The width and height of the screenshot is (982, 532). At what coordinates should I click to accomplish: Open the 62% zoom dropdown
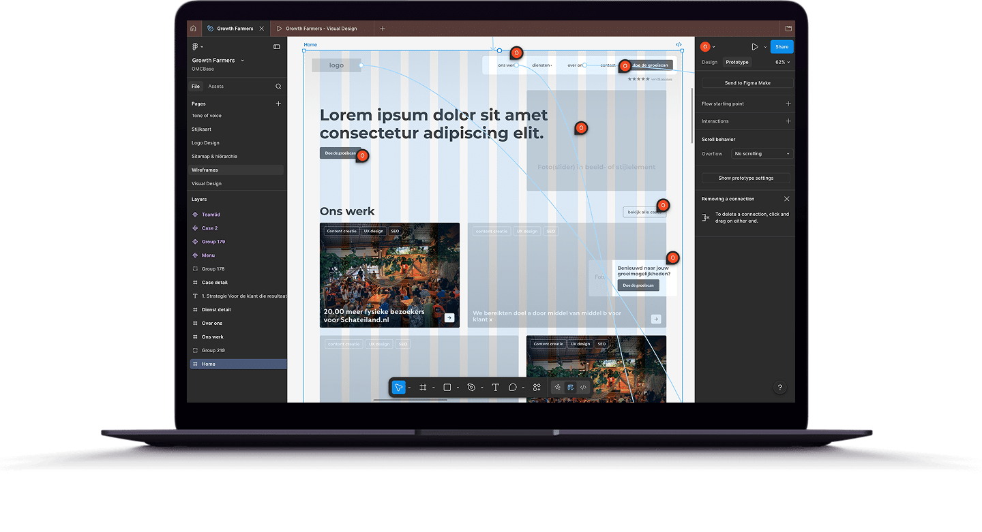point(782,62)
